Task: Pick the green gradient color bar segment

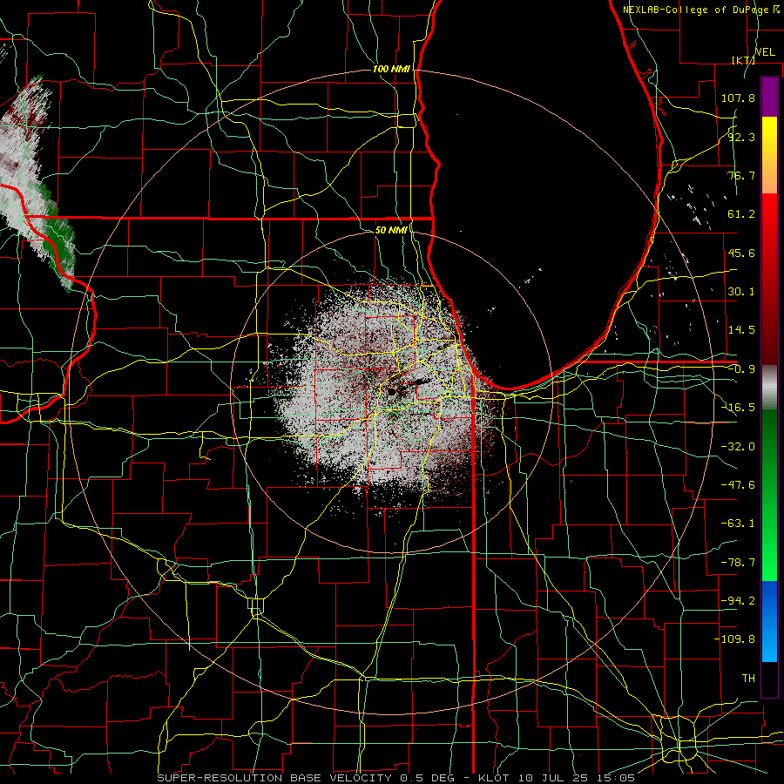Action: (769, 495)
